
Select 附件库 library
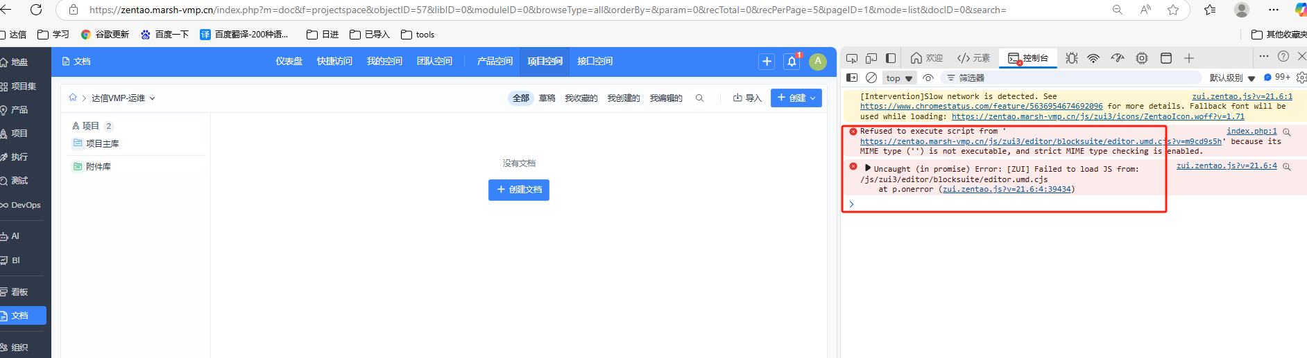(x=98, y=166)
